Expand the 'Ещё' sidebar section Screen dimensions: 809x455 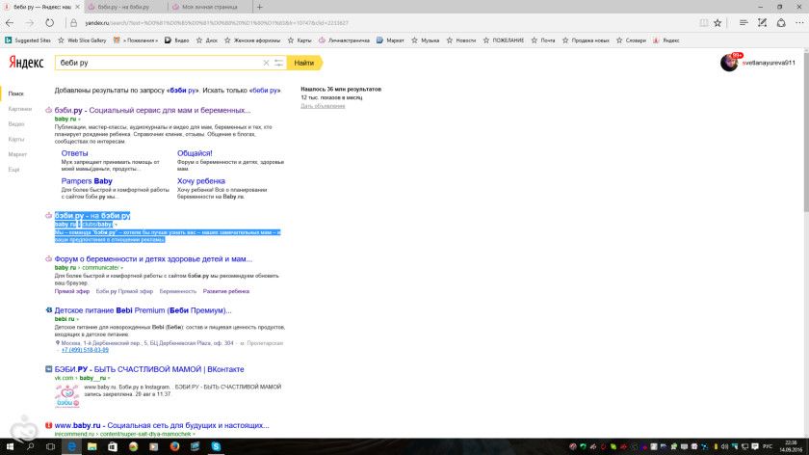click(13, 170)
